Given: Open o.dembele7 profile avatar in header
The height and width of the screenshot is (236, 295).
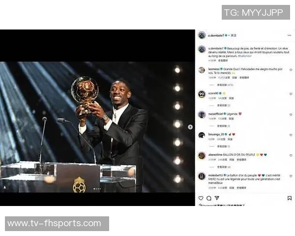Looking at the screenshot, I should tap(202, 35).
